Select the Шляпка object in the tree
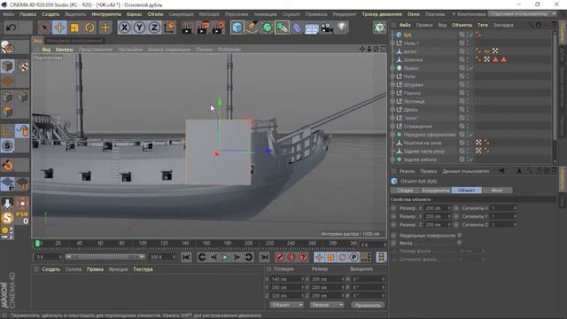567x319 pixels. click(413, 59)
